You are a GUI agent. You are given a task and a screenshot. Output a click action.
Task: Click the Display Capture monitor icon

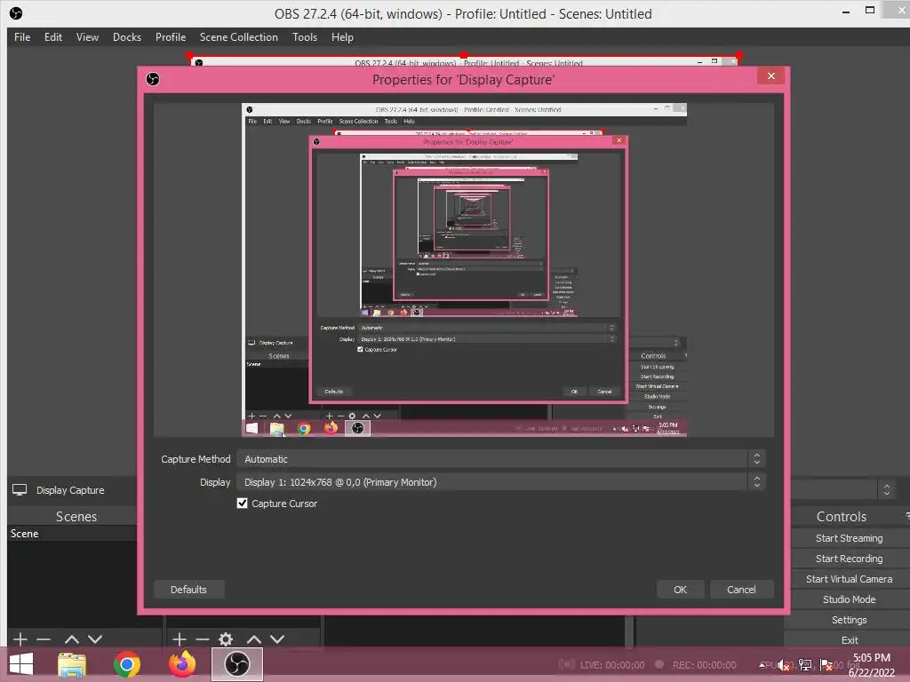(x=20, y=490)
